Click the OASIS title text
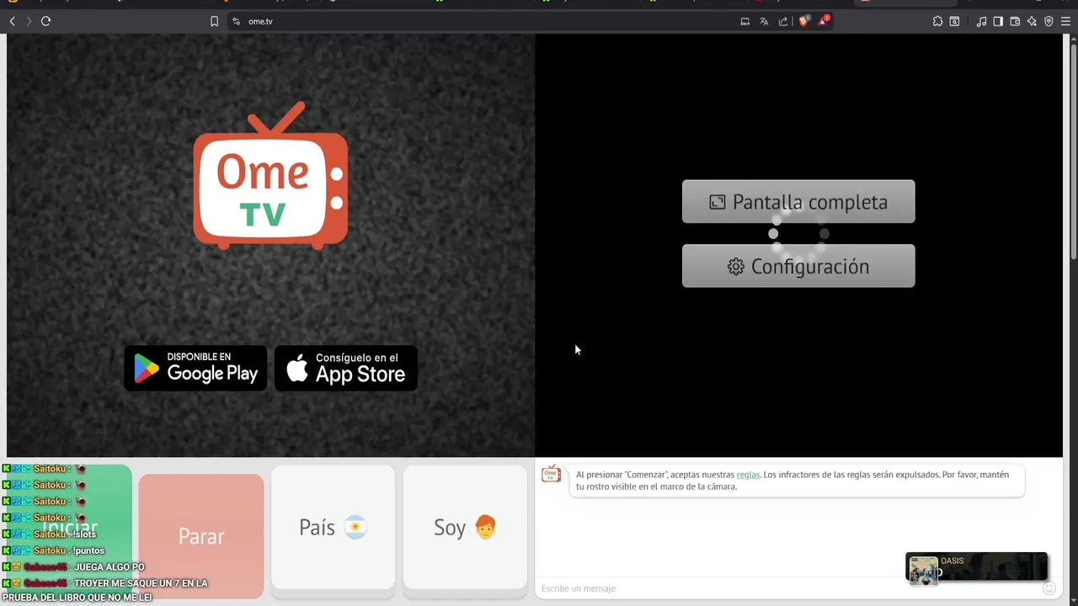This screenshot has height=606, width=1078. click(953, 561)
